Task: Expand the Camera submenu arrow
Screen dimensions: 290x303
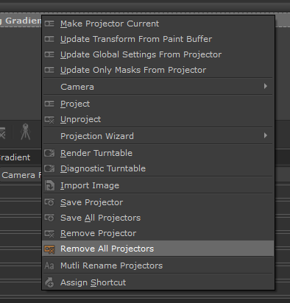Action: coord(266,86)
